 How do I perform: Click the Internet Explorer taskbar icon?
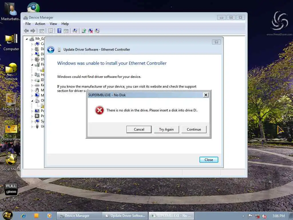click(23, 216)
